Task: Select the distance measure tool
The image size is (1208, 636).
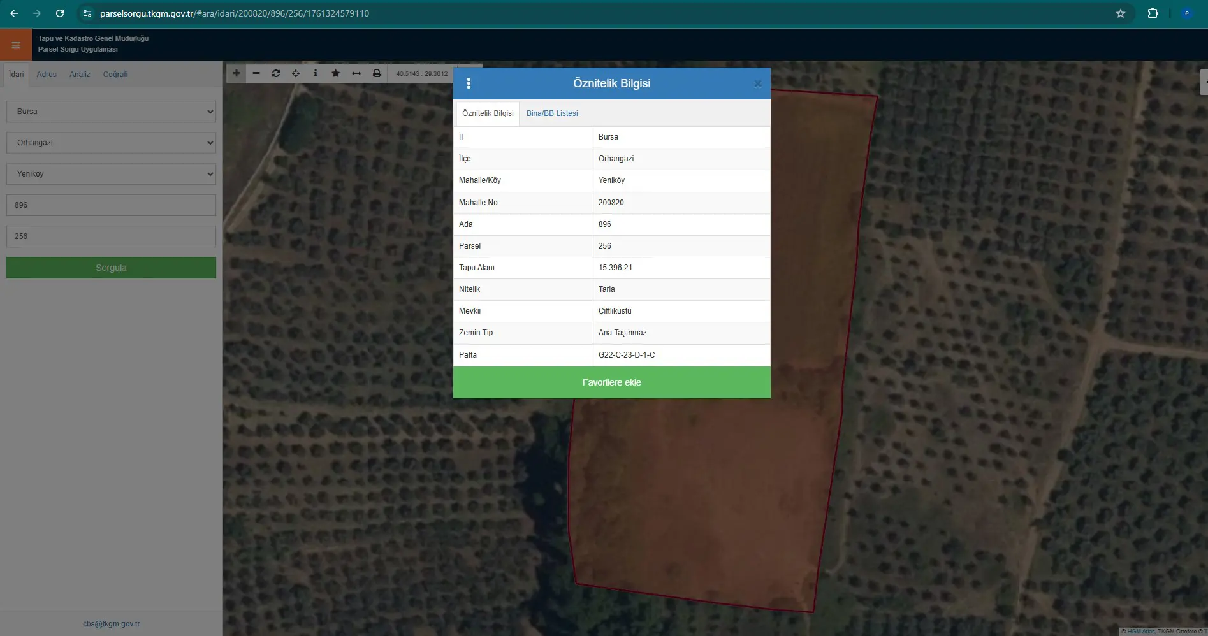Action: click(356, 73)
